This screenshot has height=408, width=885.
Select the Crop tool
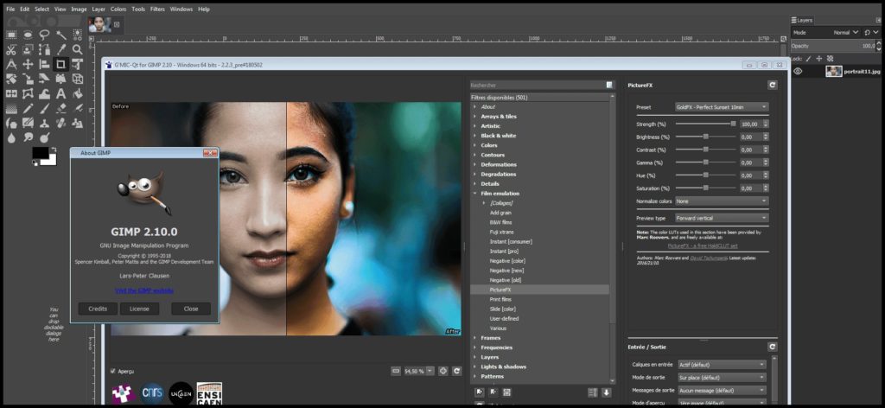pos(61,64)
